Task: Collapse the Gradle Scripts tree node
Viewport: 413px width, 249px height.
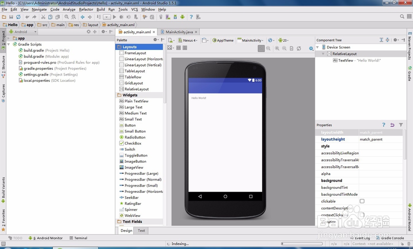Action: tap(9, 44)
